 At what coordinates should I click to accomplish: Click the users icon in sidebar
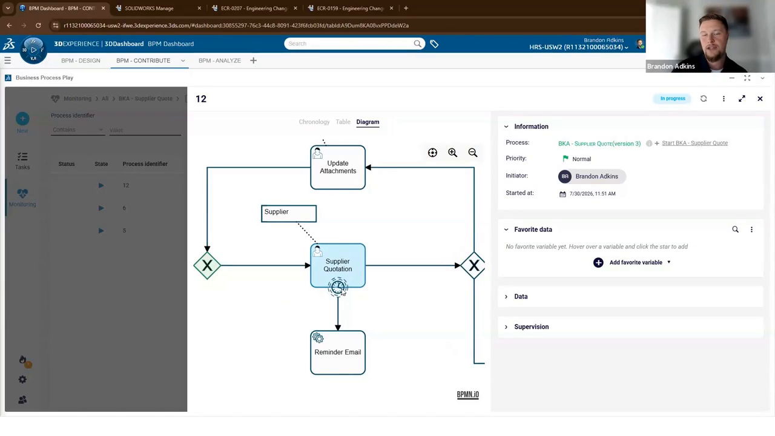tap(22, 400)
